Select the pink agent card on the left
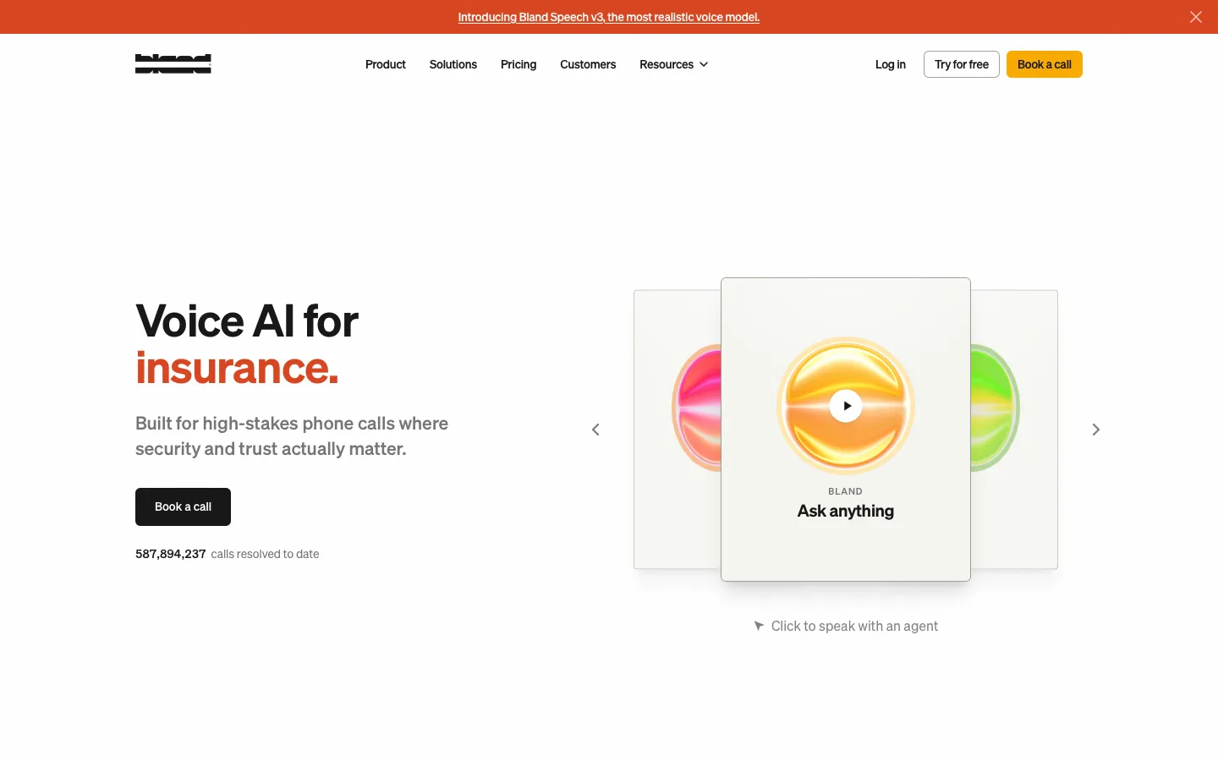Image resolution: width=1218 pixels, height=761 pixels. click(678, 430)
